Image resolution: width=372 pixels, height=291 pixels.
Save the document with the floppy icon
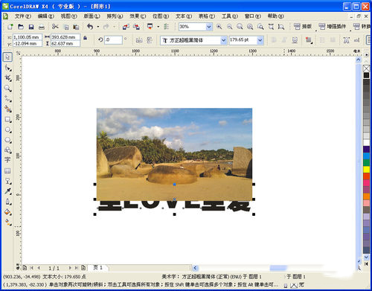[31, 27]
